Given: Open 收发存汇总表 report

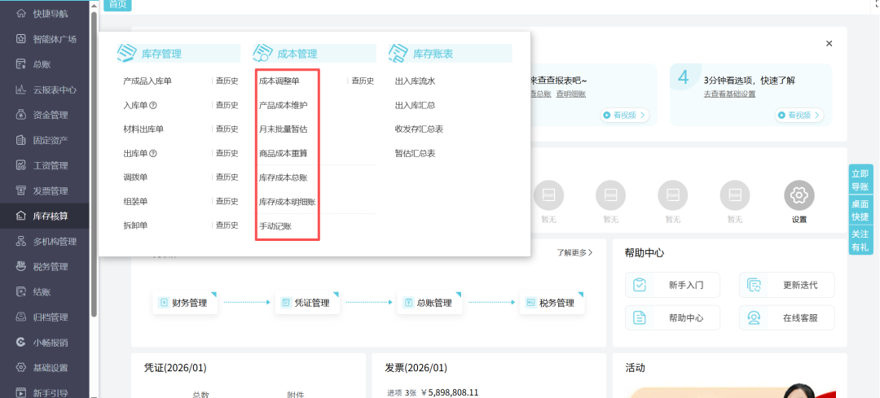Looking at the screenshot, I should (x=419, y=129).
